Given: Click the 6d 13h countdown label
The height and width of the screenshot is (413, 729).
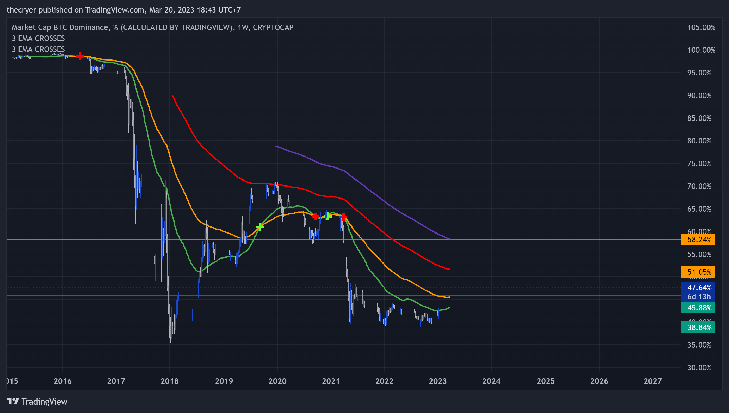Looking at the screenshot, I should tap(699, 297).
